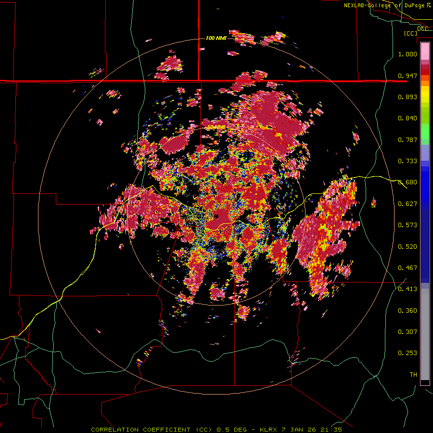The height and width of the screenshot is (433, 433).
Task: Click the 0.627 scale value
Action: [x=408, y=204]
